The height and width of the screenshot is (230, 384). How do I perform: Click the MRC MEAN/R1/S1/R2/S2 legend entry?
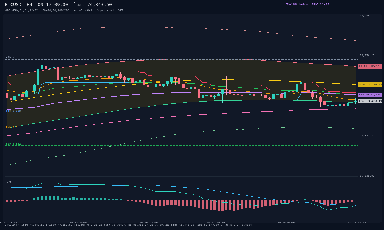pyautogui.click(x=21, y=10)
